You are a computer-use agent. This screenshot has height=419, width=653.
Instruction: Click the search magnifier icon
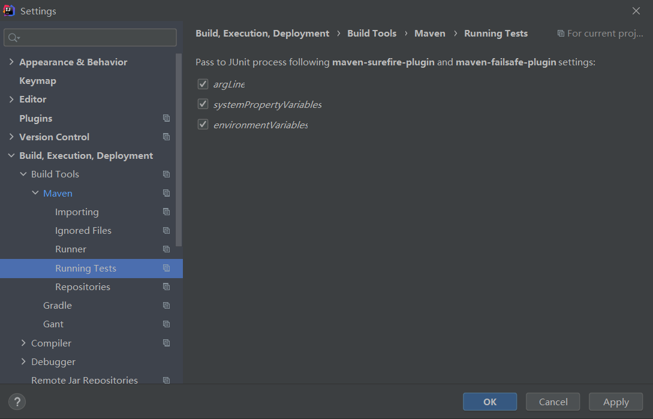coord(14,38)
